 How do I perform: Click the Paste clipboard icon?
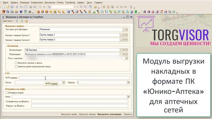[x=26, y=7]
